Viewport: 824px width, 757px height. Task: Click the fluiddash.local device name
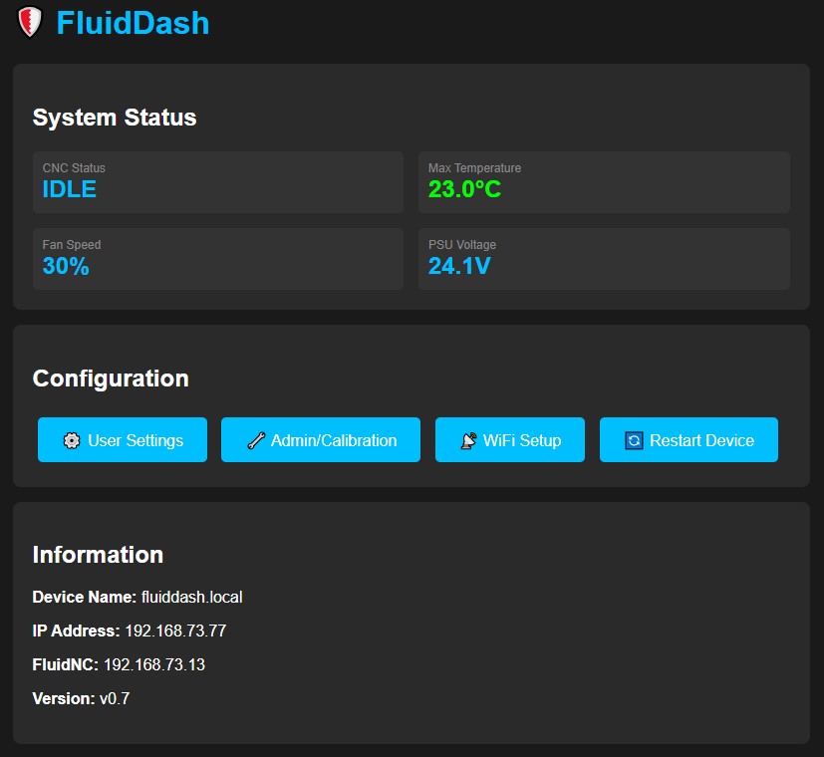(191, 598)
